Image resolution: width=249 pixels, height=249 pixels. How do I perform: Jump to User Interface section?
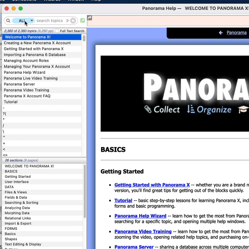43,182
